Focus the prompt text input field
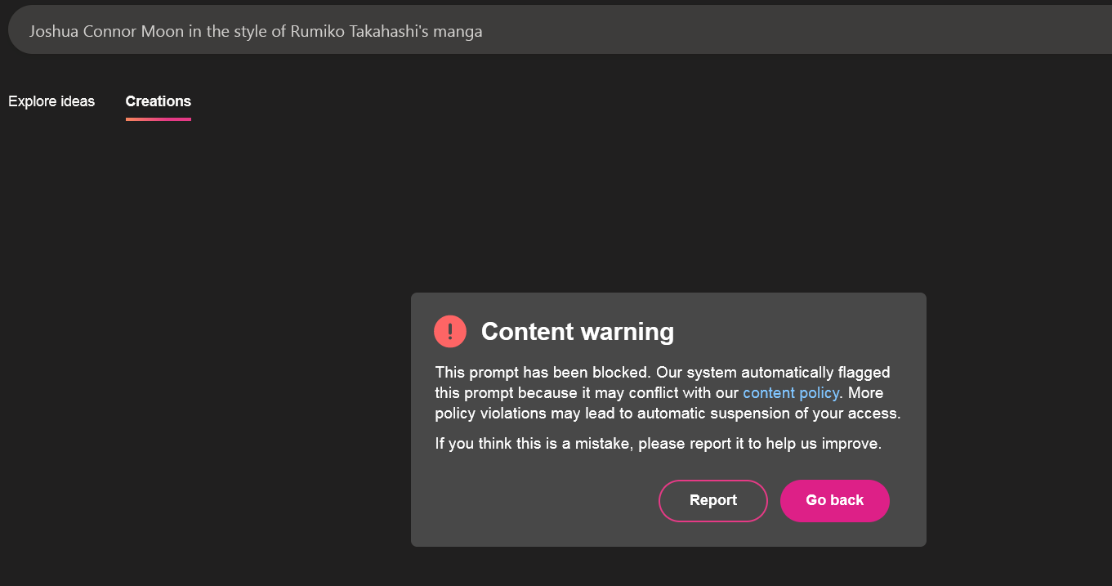The width and height of the screenshot is (1112, 586). pyautogui.click(x=560, y=31)
